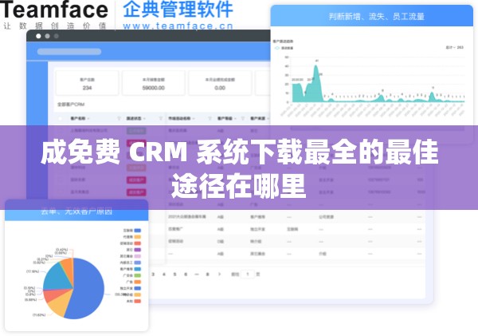The width and height of the screenshot is (478, 336).
Task: Tick the select-all checkbox in the table header
Action: point(60,118)
